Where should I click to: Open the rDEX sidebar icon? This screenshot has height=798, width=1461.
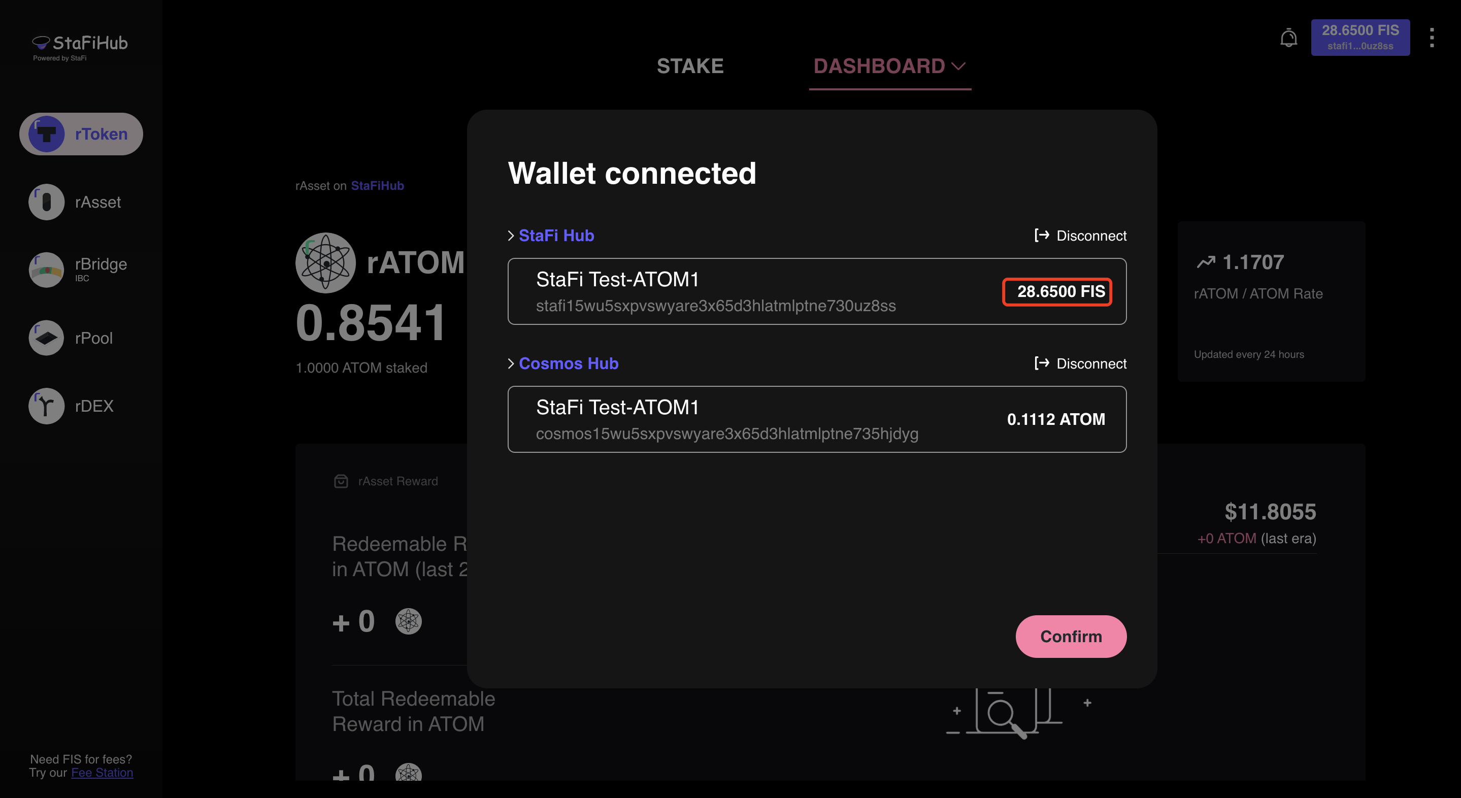(x=47, y=406)
